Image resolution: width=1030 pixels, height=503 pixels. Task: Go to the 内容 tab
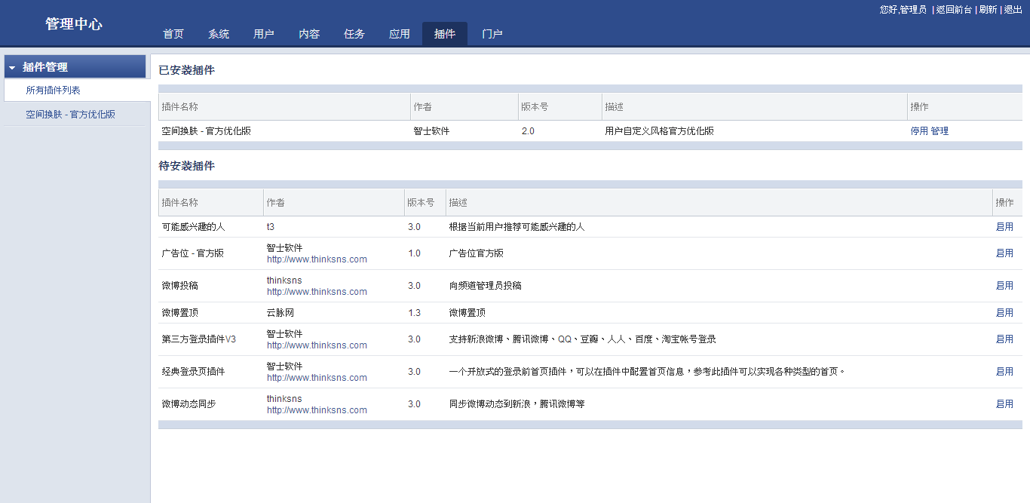[309, 34]
